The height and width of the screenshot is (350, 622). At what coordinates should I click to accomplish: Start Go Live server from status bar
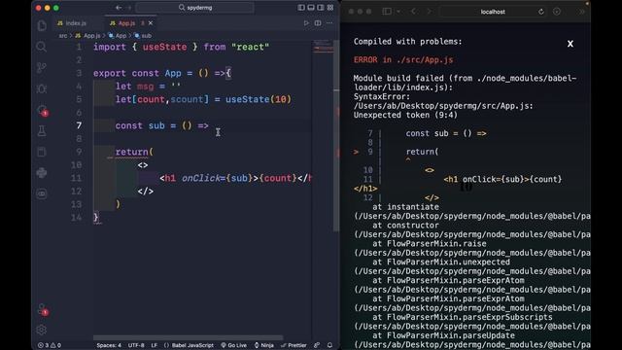point(233,345)
